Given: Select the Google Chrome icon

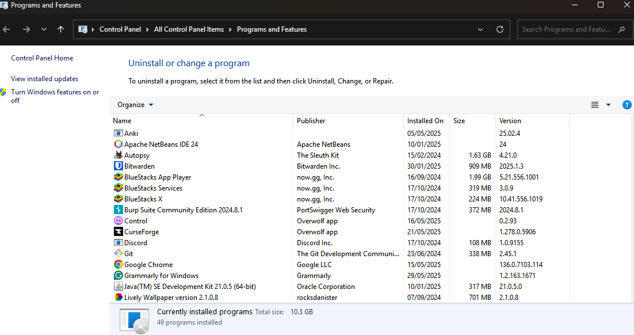Looking at the screenshot, I should (118, 264).
